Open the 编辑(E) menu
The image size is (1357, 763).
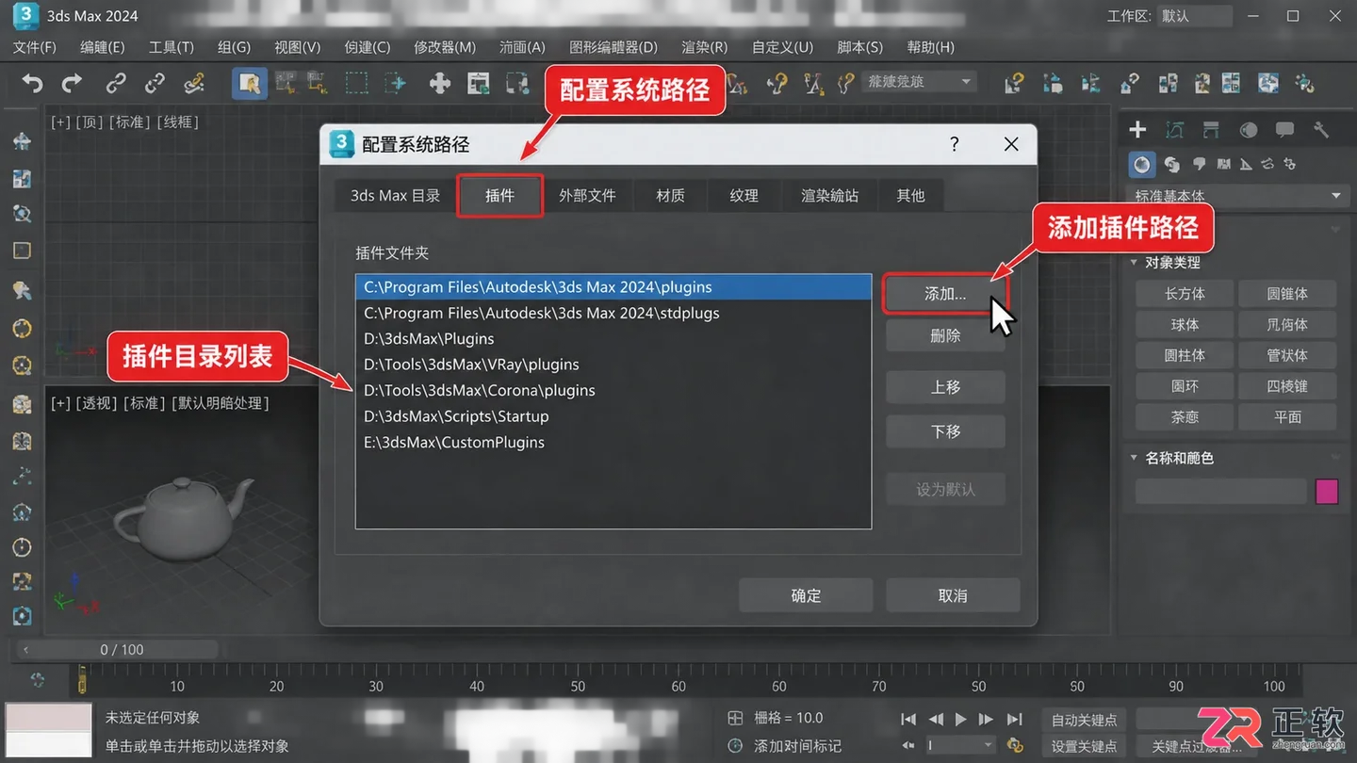102,47
